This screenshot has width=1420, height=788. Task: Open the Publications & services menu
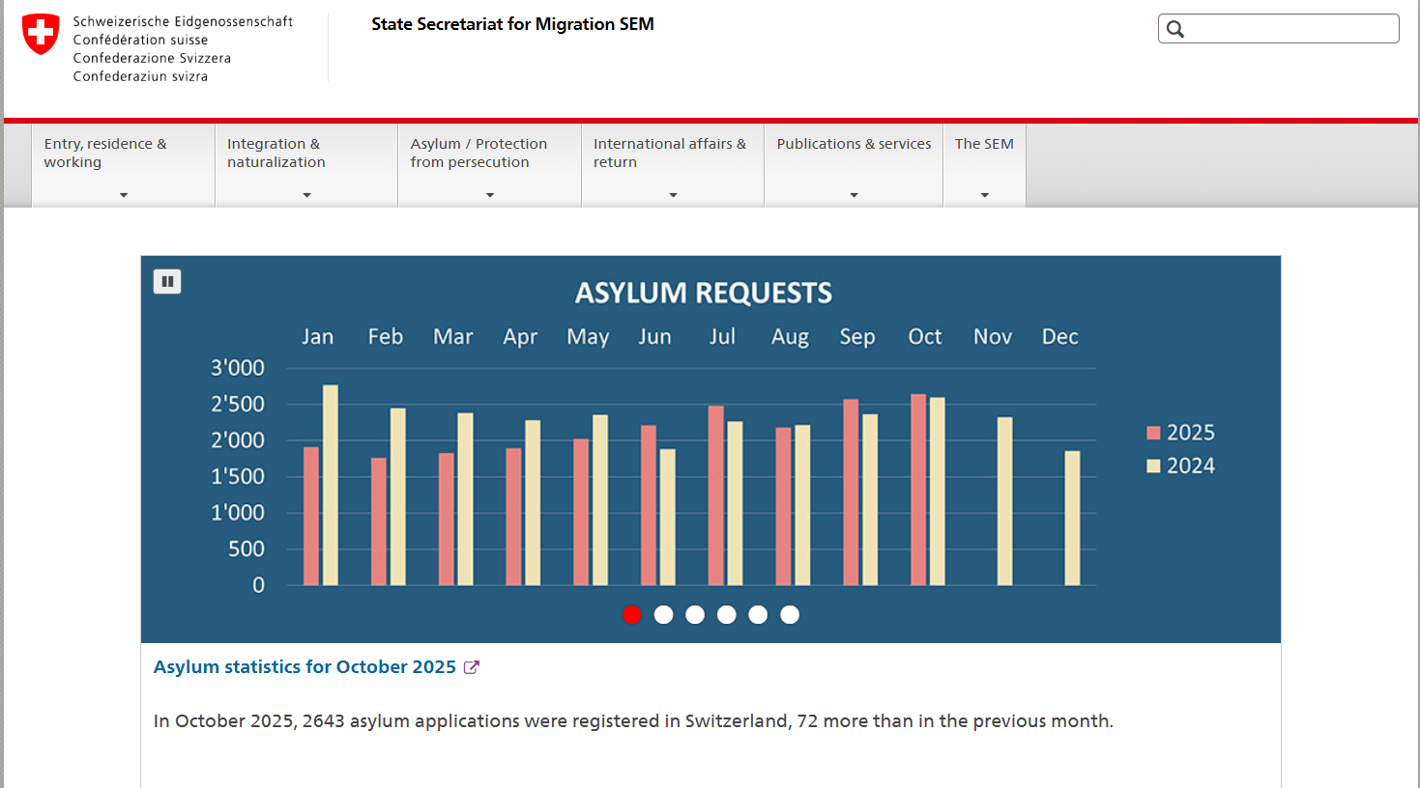[x=854, y=144]
